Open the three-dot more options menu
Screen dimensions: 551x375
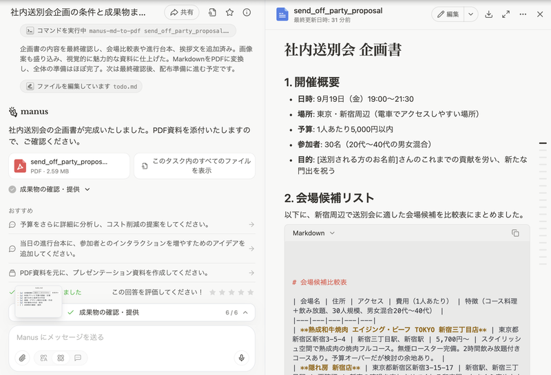[x=523, y=14]
